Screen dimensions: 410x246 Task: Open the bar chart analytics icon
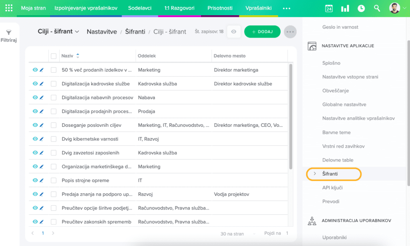pos(345,8)
